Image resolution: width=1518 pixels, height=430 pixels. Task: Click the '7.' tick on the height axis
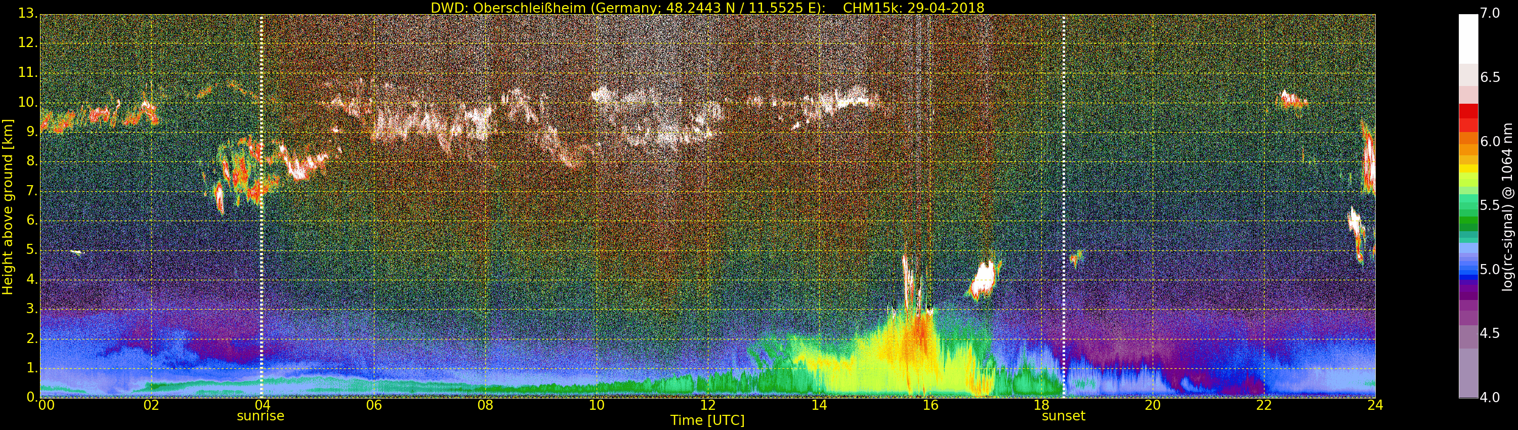point(32,190)
